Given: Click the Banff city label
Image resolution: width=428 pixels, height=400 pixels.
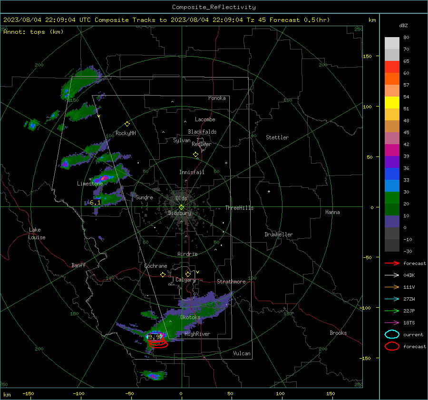Looking at the screenshot, I should point(78,265).
